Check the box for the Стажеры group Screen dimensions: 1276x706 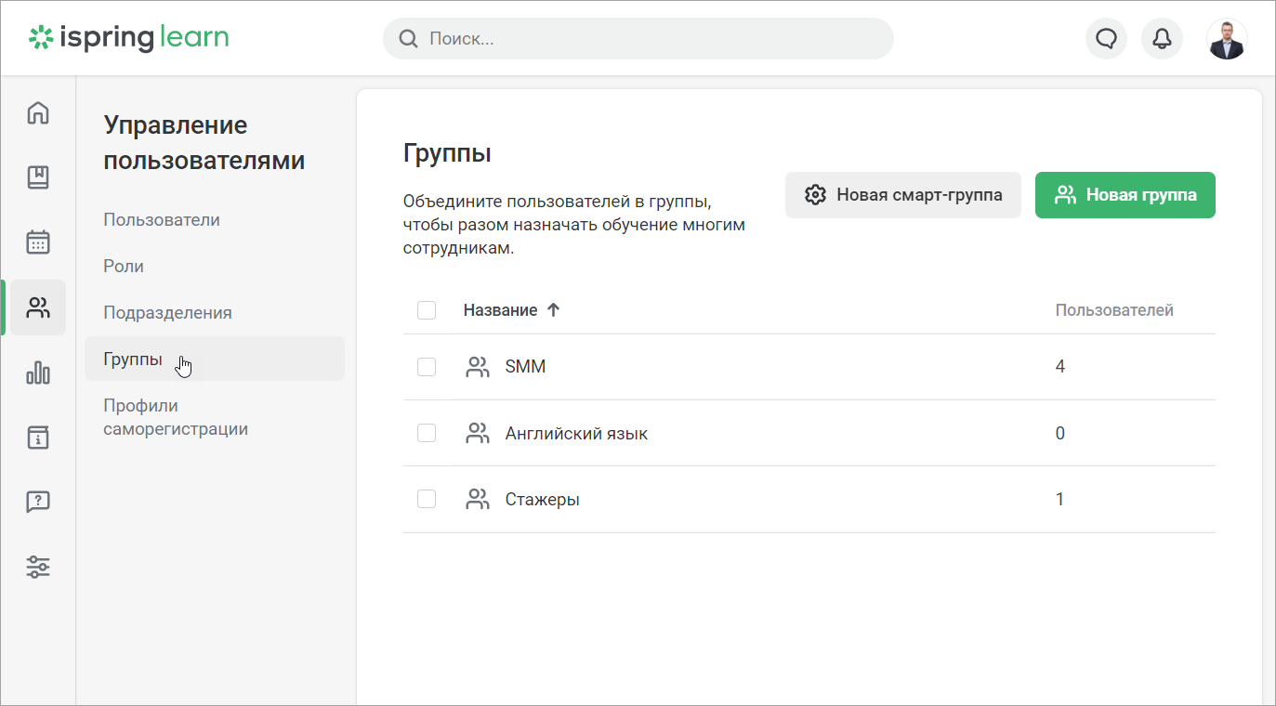[x=427, y=499]
